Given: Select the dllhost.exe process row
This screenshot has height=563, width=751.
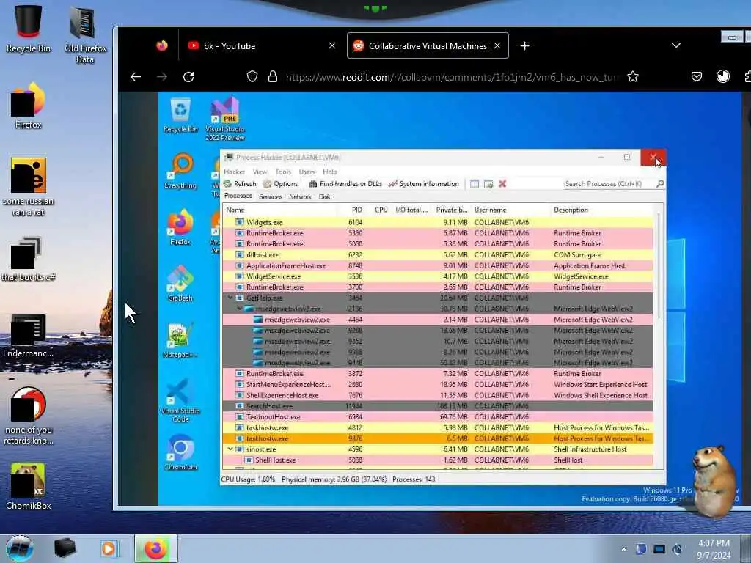Looking at the screenshot, I should (439, 254).
